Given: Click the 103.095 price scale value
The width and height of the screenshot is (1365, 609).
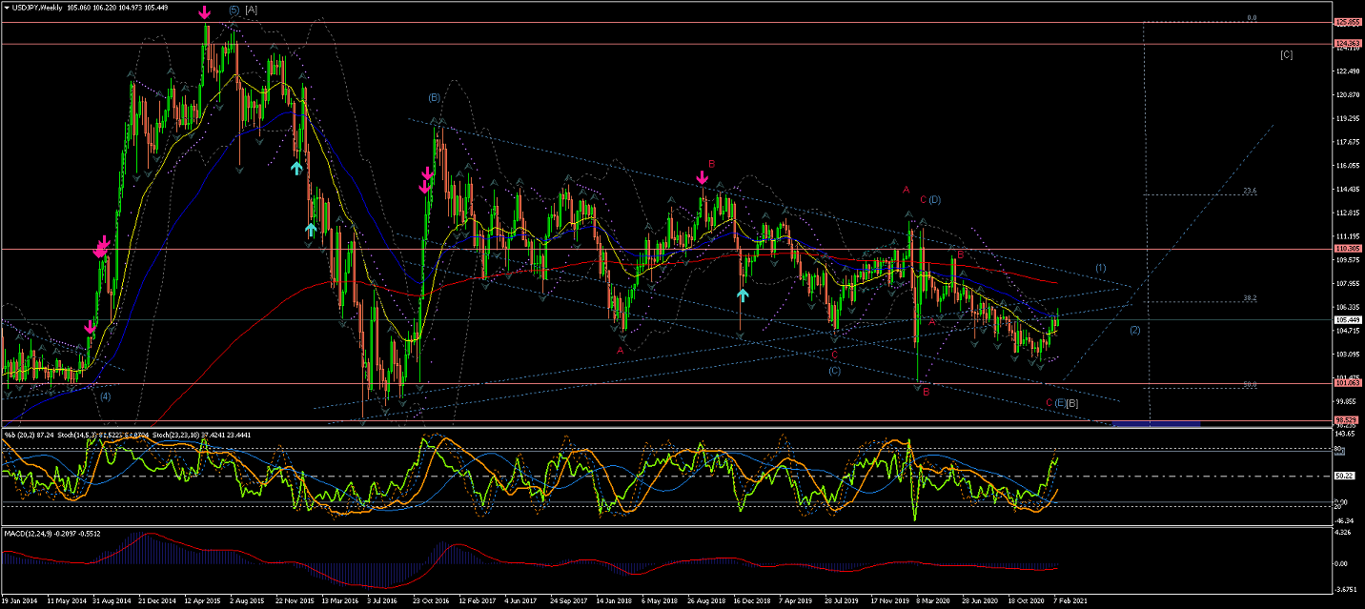Looking at the screenshot, I should 1347,355.
